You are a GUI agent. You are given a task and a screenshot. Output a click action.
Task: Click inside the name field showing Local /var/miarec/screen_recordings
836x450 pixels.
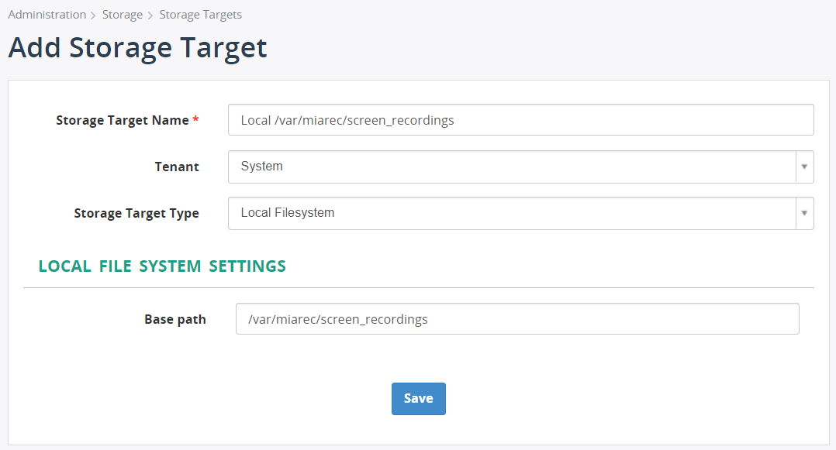pyautogui.click(x=520, y=119)
